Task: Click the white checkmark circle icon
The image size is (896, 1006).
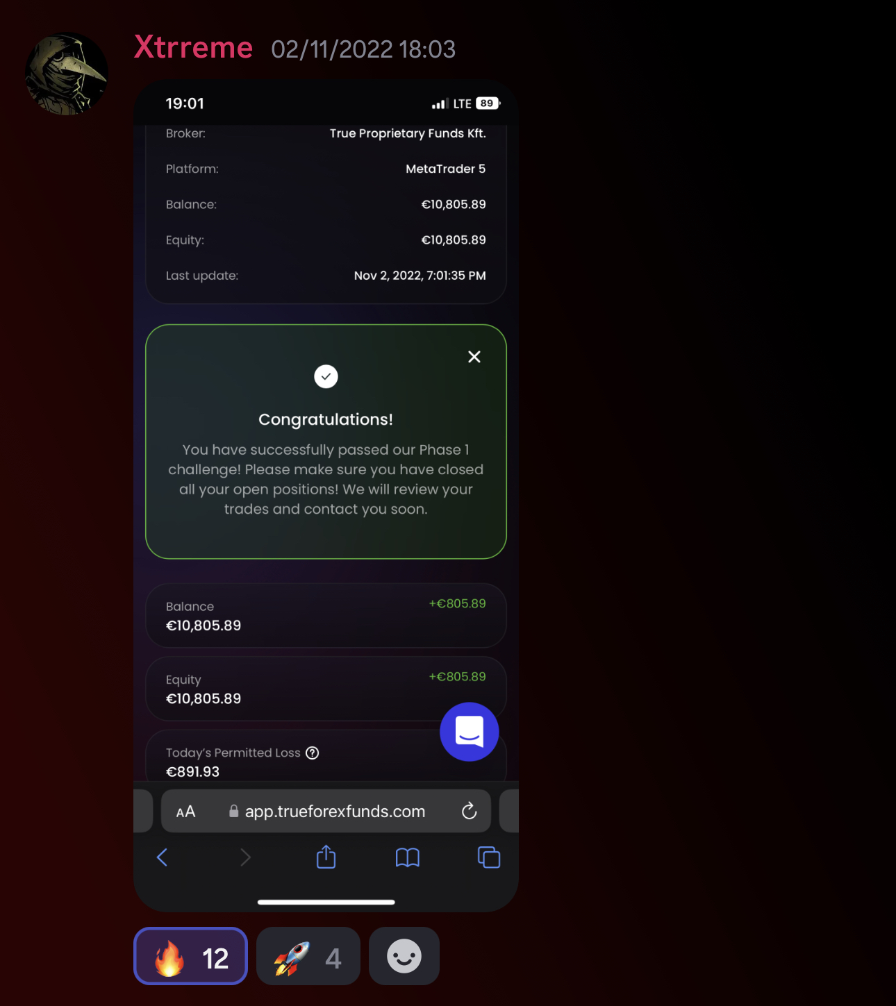Action: 326,376
